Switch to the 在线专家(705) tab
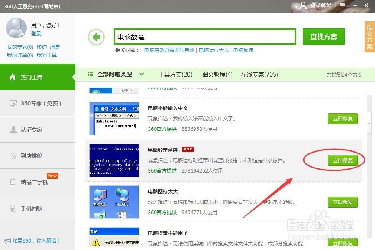Image resolution: width=375 pixels, height=250 pixels. pyautogui.click(x=259, y=75)
